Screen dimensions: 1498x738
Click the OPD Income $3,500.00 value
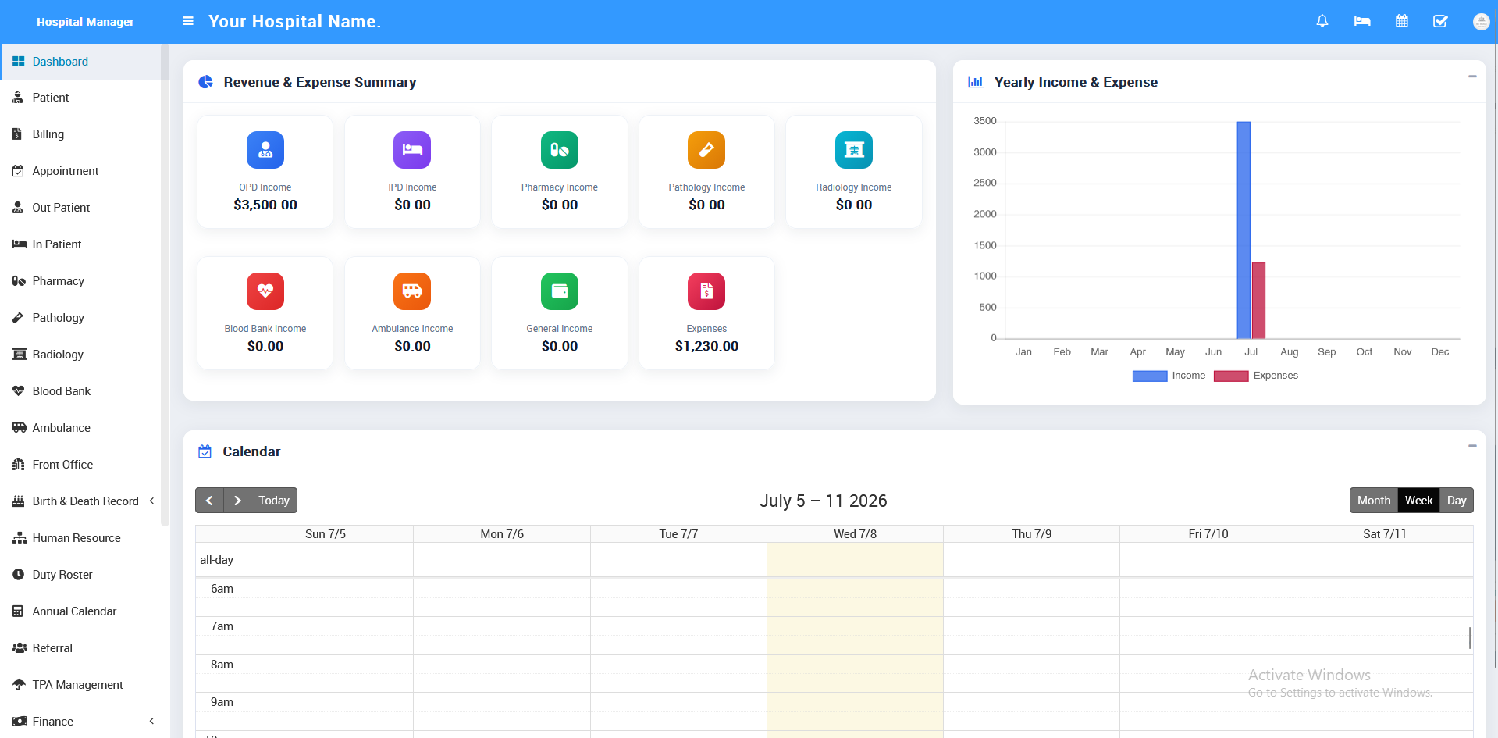coord(265,205)
